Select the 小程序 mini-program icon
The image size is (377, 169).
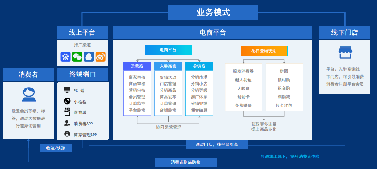[x=67, y=101]
